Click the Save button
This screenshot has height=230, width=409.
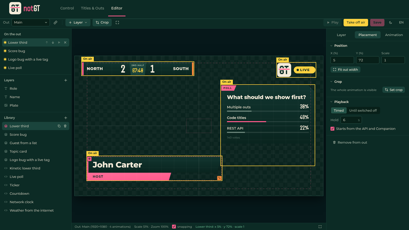point(377,22)
